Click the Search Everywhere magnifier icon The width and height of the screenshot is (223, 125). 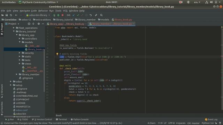click(x=101, y=15)
